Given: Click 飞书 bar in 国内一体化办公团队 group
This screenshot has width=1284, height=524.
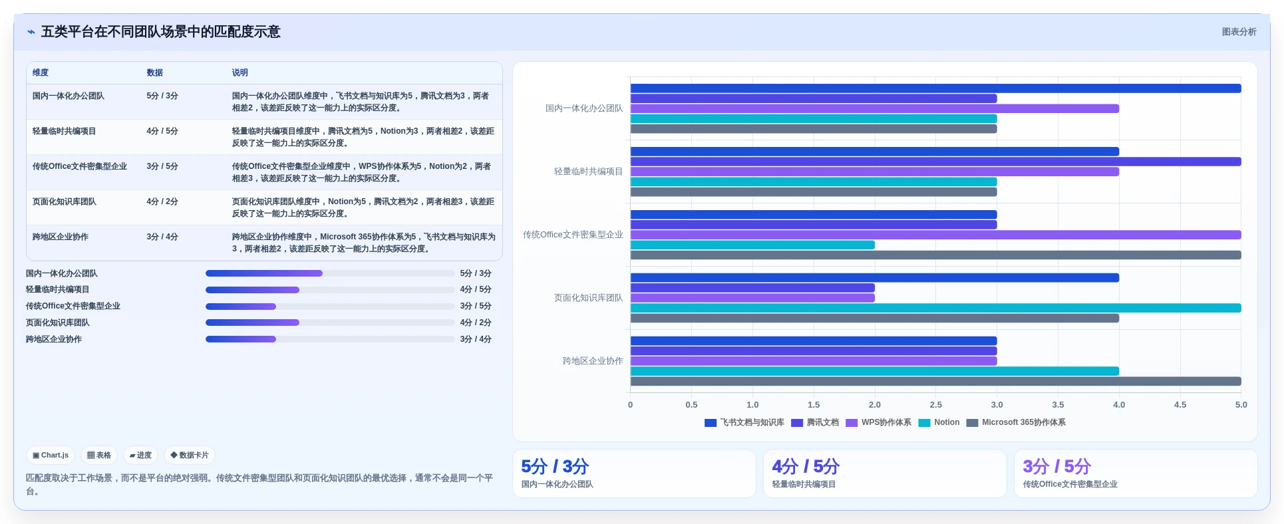Looking at the screenshot, I should [x=935, y=88].
